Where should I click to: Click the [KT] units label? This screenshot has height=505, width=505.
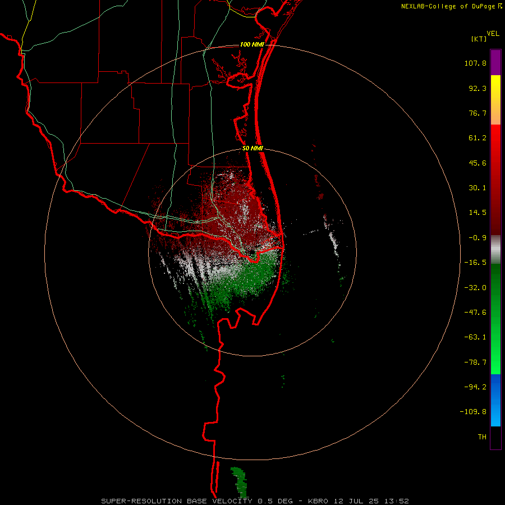click(479, 39)
